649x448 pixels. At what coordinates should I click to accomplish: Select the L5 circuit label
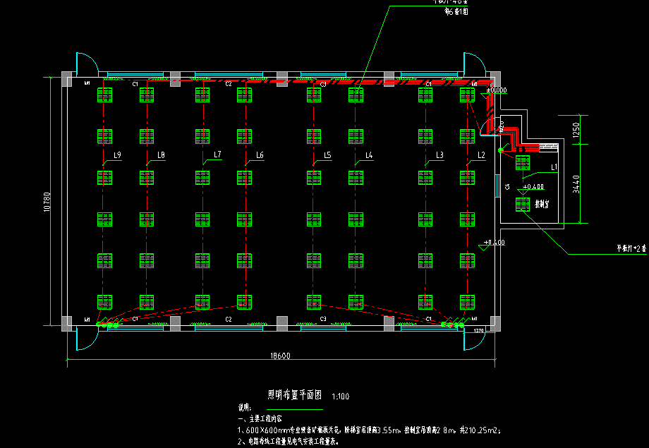coord(327,155)
